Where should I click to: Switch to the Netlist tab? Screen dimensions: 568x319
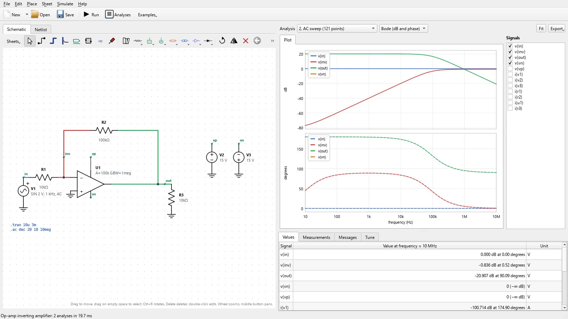(x=41, y=29)
